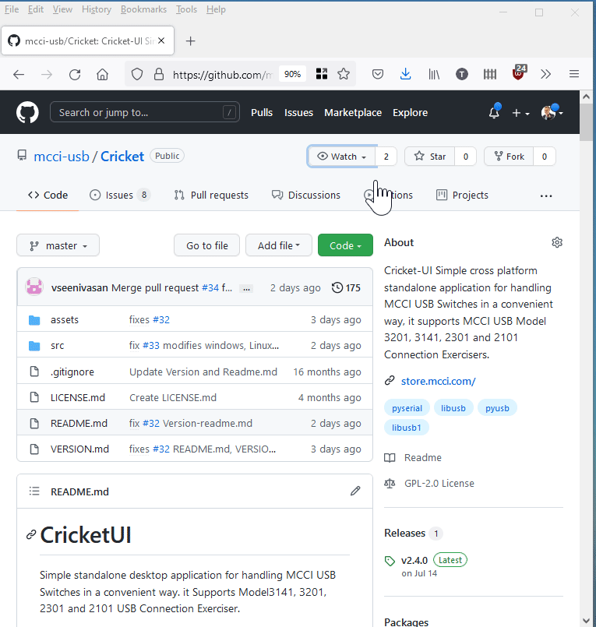
Task: Open the Edit menu
Action: pos(36,9)
